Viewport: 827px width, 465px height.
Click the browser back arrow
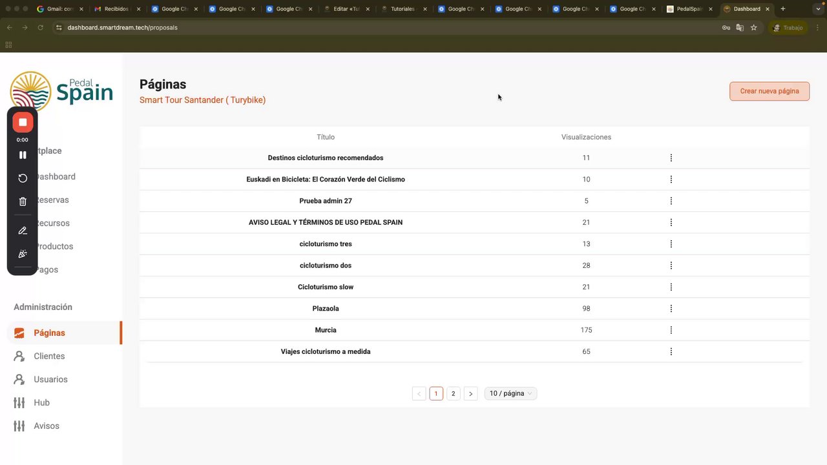click(10, 28)
